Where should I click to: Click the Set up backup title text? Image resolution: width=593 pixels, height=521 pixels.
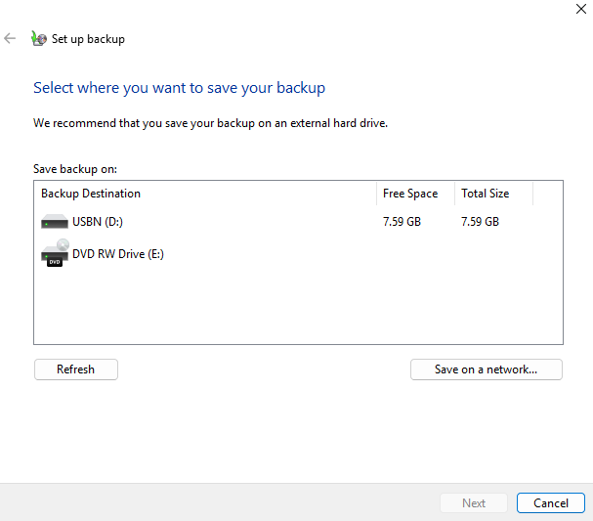(x=88, y=39)
